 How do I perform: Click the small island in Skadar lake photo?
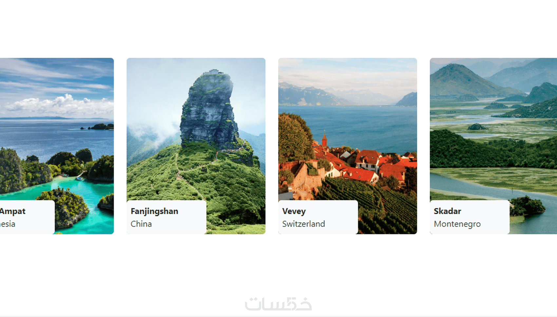tap(476, 126)
